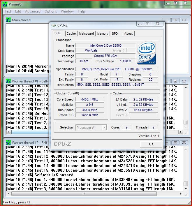Open the Test menu in Prime95
Viewport: 192px width, 206px height.
8,11
